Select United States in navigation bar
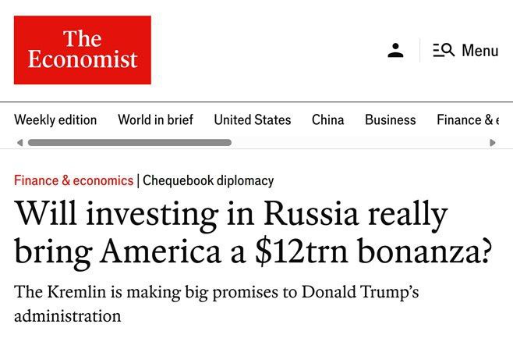This screenshot has width=513, height=342. point(252,119)
